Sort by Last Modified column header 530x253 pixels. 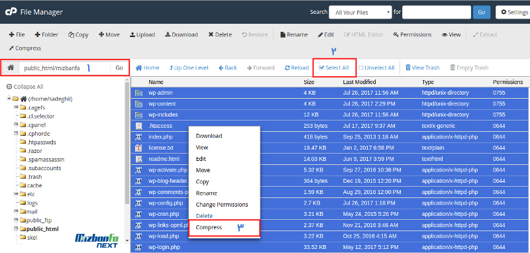click(x=359, y=82)
